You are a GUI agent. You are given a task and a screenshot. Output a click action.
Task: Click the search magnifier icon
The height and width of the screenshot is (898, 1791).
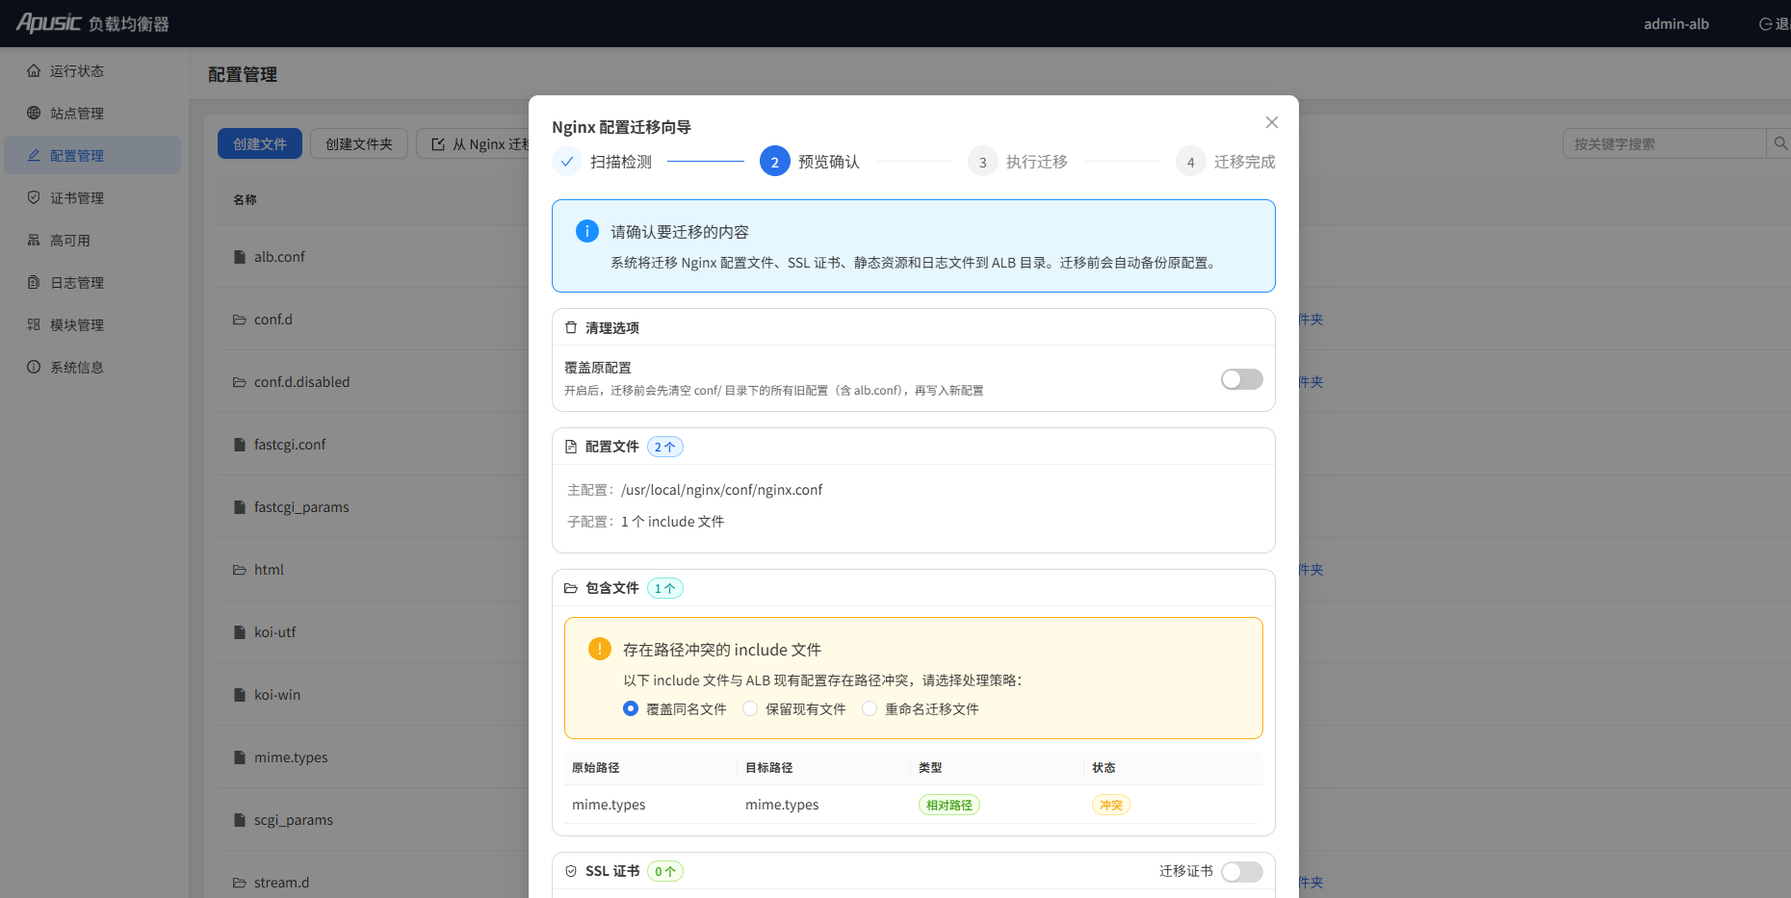[1780, 143]
